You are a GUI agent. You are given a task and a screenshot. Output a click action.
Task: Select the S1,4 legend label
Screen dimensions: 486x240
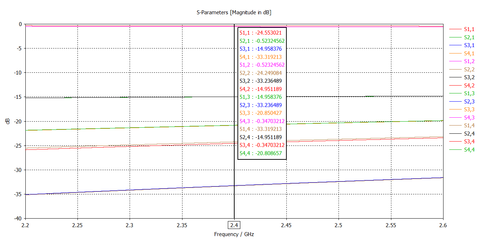(x=469, y=126)
